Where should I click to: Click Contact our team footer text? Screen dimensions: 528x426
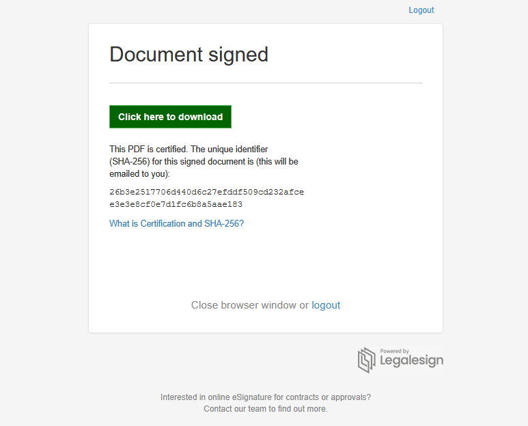[265, 409]
